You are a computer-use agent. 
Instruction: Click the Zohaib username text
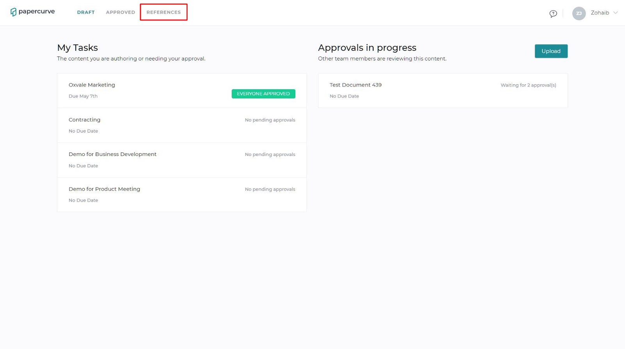coord(600,13)
